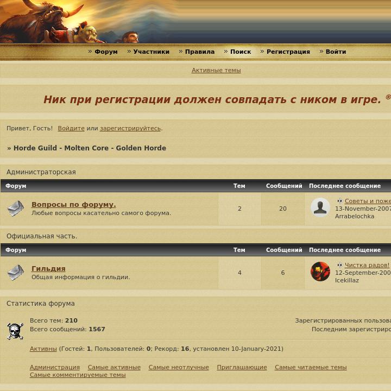
Task: Click message count 20 in Вопросы row
Action: (283, 209)
